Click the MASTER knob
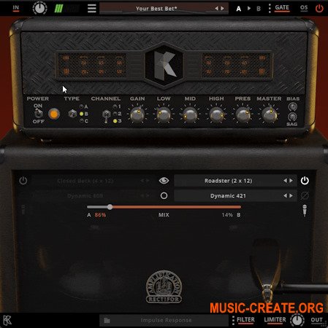The height and width of the screenshot is (328, 328). pyautogui.click(x=269, y=114)
